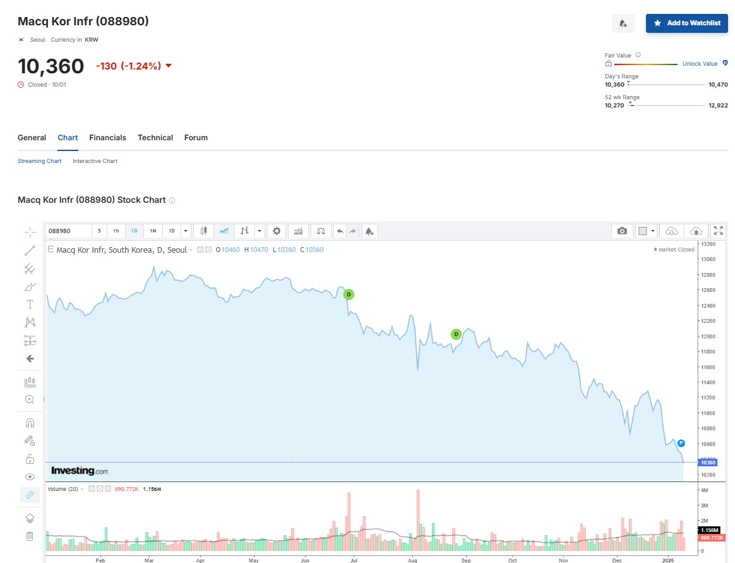Viewport: 735px width, 563px height.
Task: Click the Fair Value gradient bar
Action: pos(646,64)
